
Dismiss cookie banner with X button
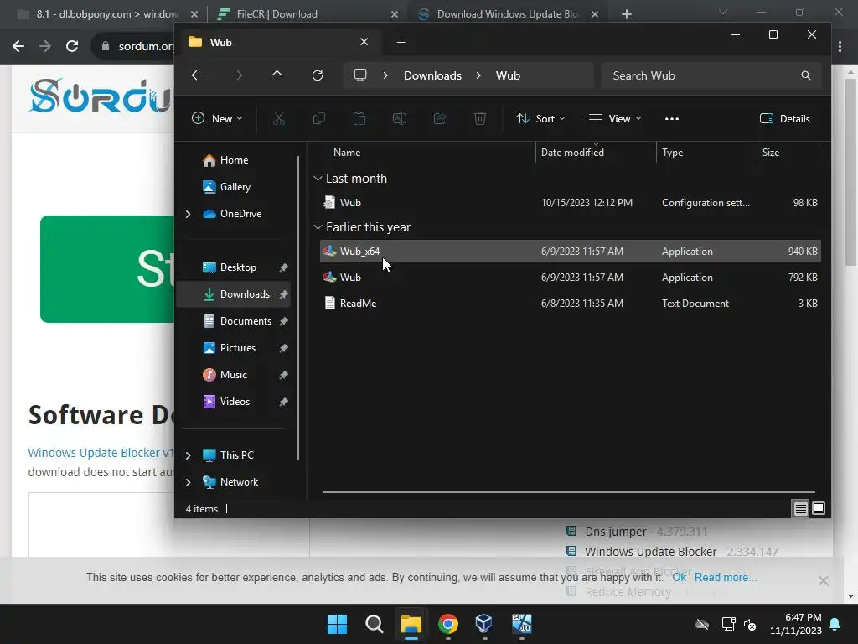(x=823, y=580)
